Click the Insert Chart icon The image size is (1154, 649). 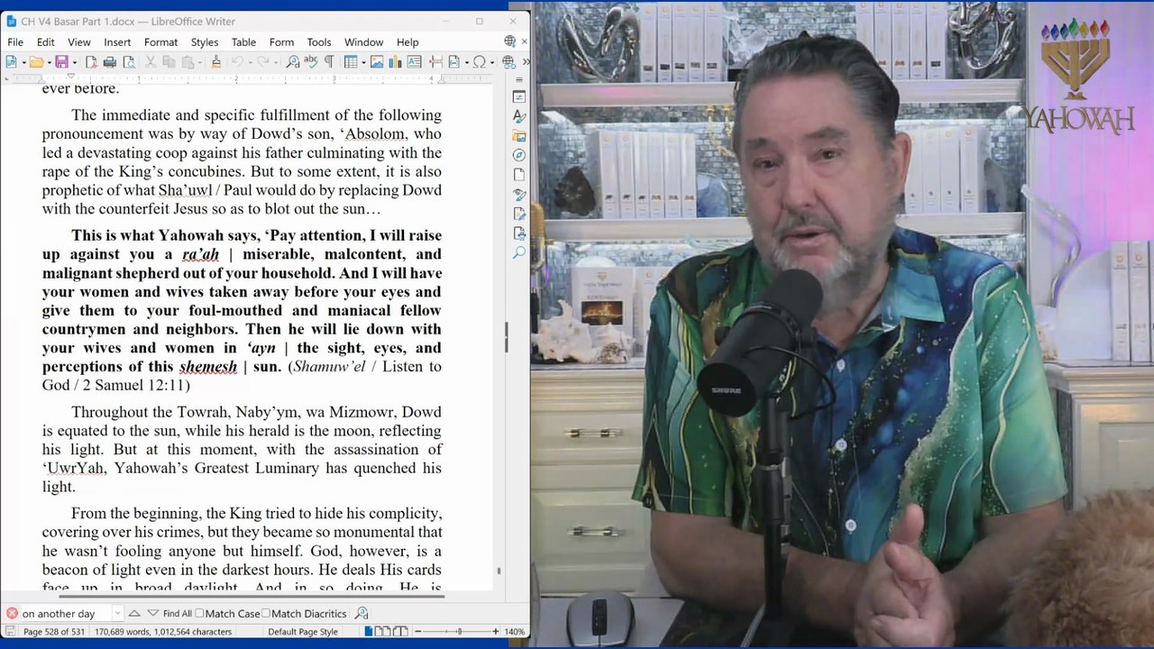tap(396, 62)
